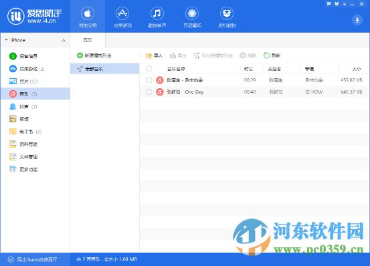This screenshot has height=266, width=370.
Task: Click the 645.37 KB size cell
Action: point(351,92)
